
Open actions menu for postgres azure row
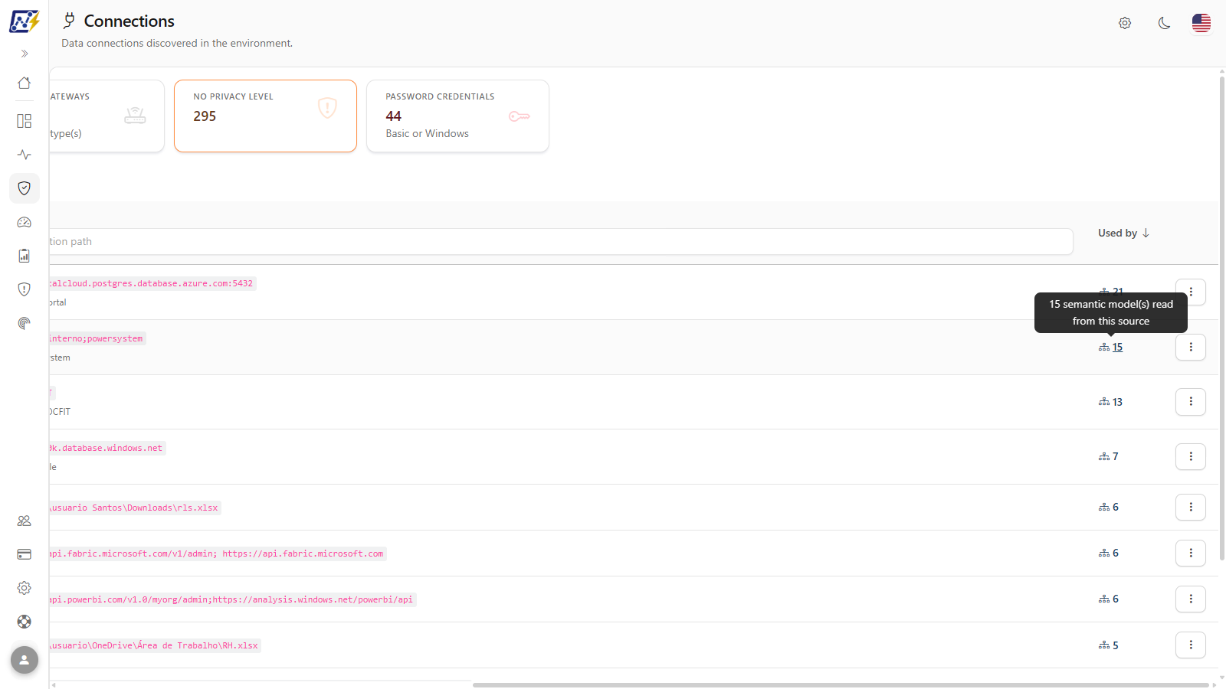[x=1191, y=292]
